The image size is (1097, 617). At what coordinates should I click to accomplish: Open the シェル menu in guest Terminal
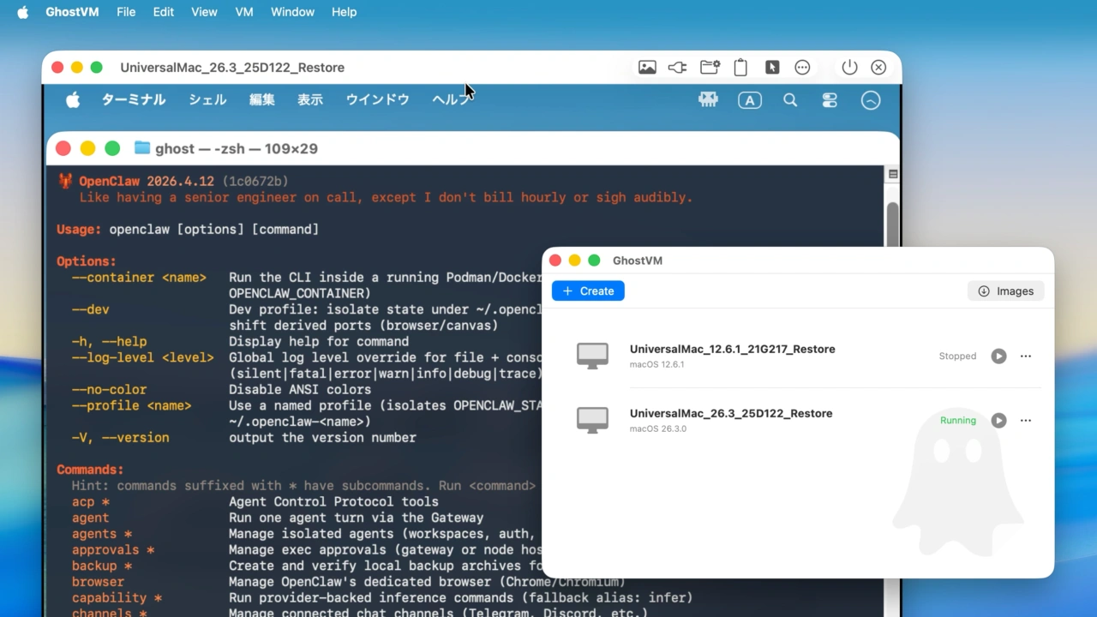(207, 99)
